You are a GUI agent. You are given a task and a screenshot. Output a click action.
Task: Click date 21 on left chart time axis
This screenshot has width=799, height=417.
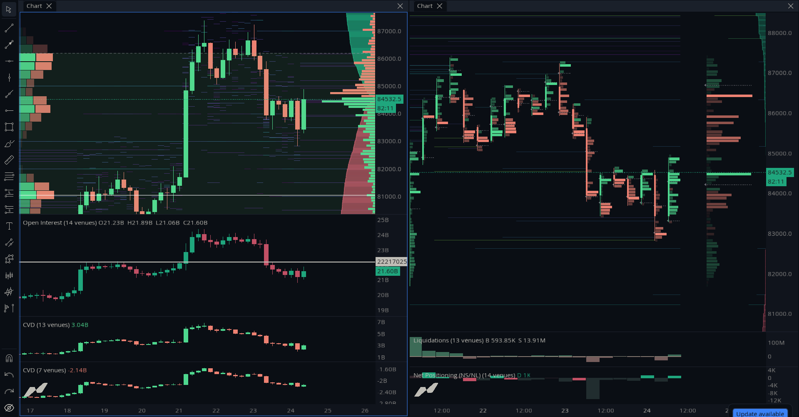(x=179, y=411)
